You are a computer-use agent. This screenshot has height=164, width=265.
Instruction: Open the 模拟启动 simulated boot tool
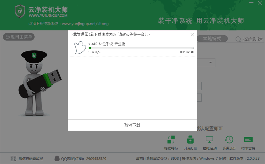[210, 140]
